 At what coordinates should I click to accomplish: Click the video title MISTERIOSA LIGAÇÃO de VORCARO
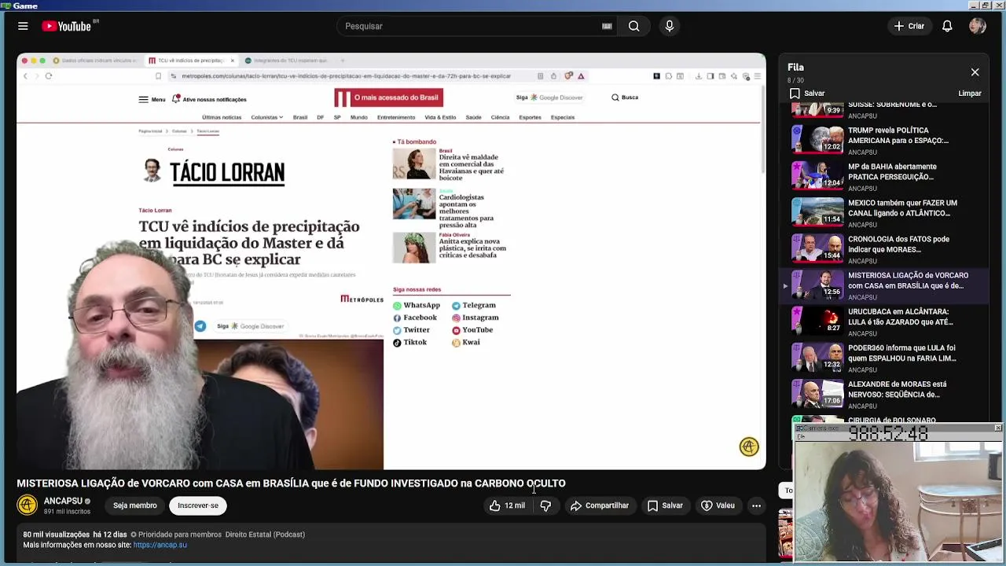coord(291,483)
